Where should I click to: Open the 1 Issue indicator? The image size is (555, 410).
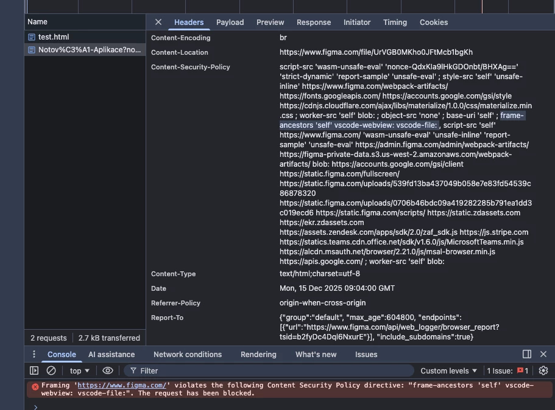tap(507, 371)
